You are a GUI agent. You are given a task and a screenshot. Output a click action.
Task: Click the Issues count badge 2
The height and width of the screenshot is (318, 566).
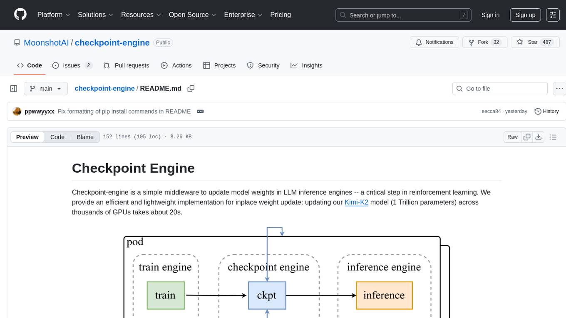[x=88, y=65]
